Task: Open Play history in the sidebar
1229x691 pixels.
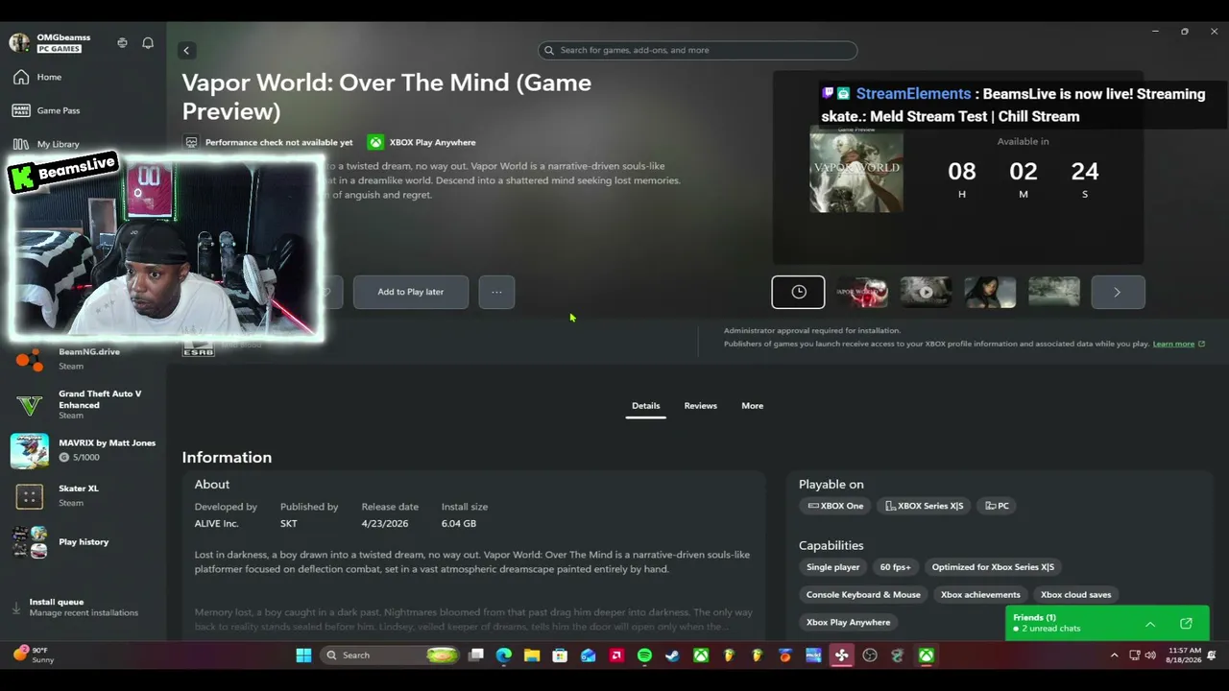Action: click(x=83, y=542)
